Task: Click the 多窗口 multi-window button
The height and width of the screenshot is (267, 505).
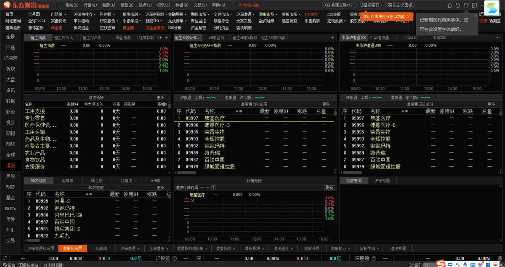Action: (371, 5)
